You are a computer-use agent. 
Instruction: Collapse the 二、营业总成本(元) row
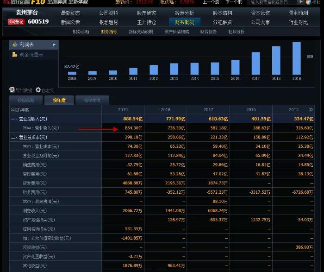point(29,137)
